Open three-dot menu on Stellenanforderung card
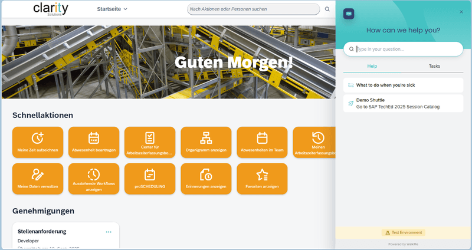 109,232
